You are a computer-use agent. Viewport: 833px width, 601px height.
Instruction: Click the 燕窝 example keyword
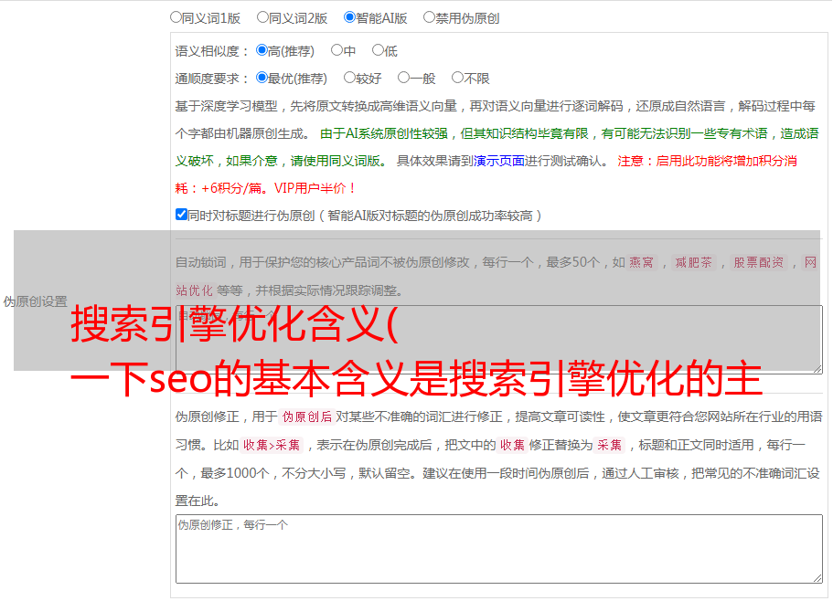(x=642, y=262)
